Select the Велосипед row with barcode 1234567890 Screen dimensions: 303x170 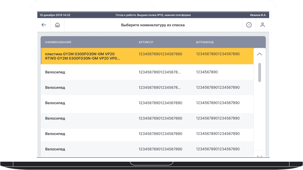click(x=147, y=72)
